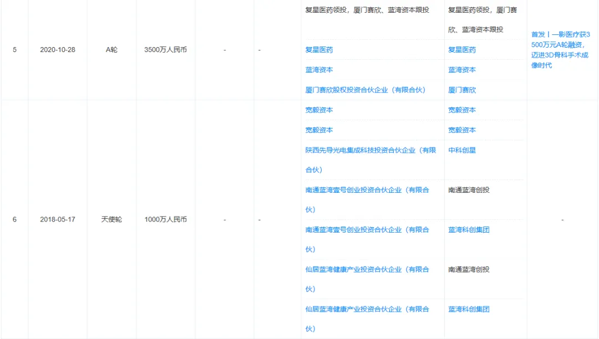Click row number 6
Screen dimensions: 599x339
14,219
